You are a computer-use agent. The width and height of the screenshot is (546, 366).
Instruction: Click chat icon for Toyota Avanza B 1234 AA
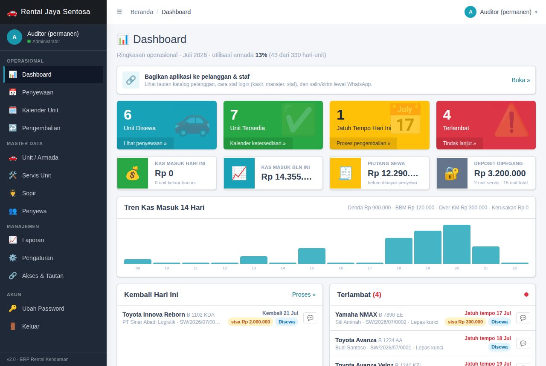pyautogui.click(x=523, y=343)
